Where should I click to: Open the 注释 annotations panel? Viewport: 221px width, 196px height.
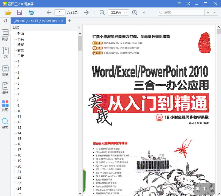click(5, 88)
